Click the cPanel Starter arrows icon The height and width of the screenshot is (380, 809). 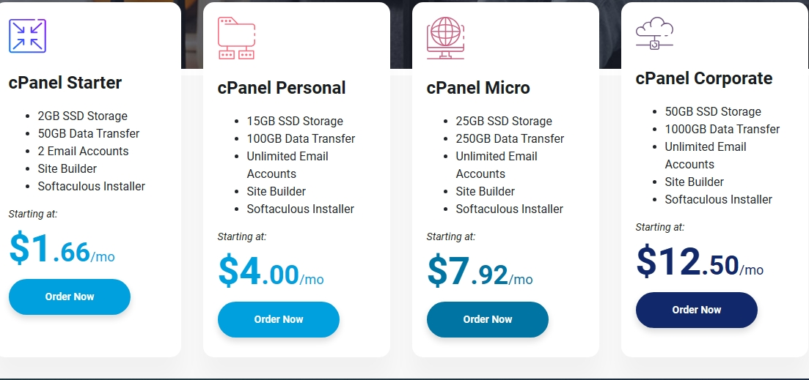click(x=27, y=36)
